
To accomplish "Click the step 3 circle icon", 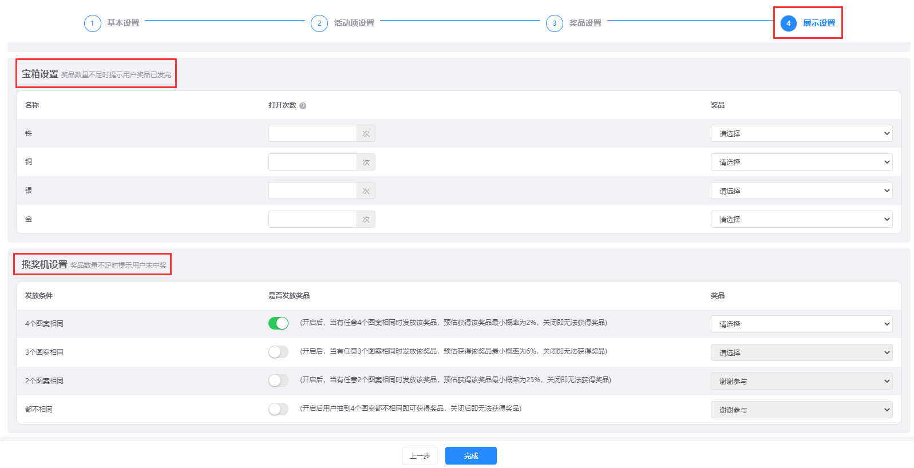I will pos(554,23).
